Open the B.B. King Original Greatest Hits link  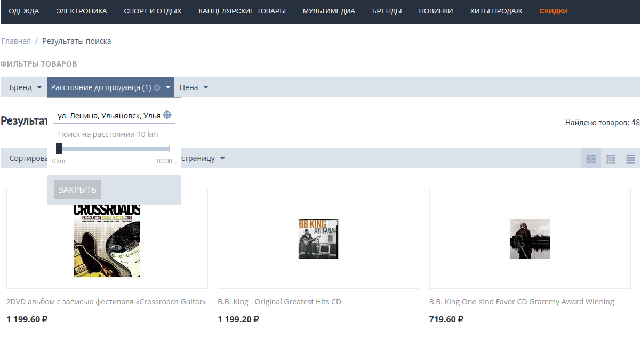point(279,302)
